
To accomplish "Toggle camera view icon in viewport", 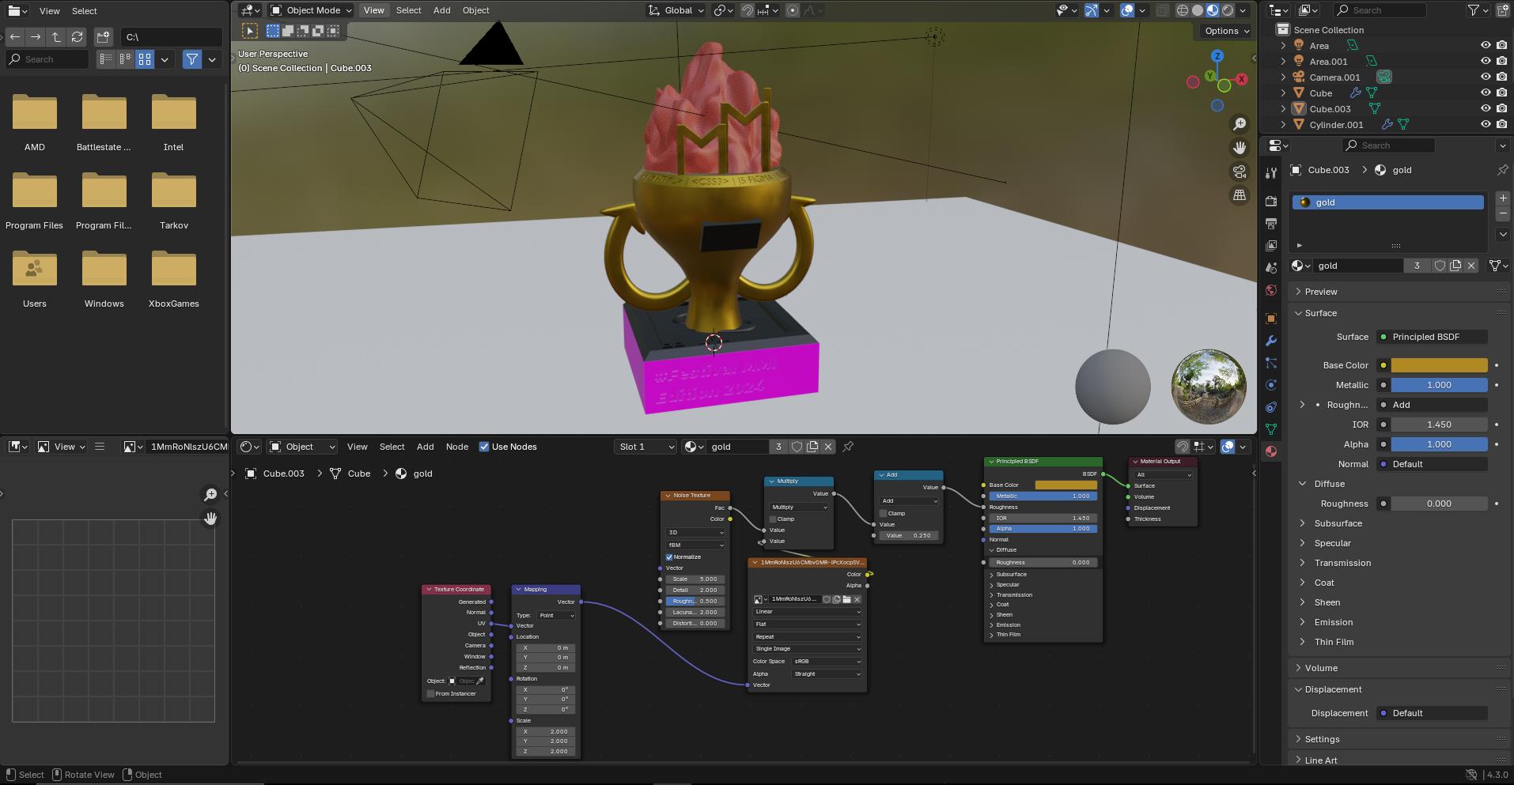I will [x=1240, y=172].
